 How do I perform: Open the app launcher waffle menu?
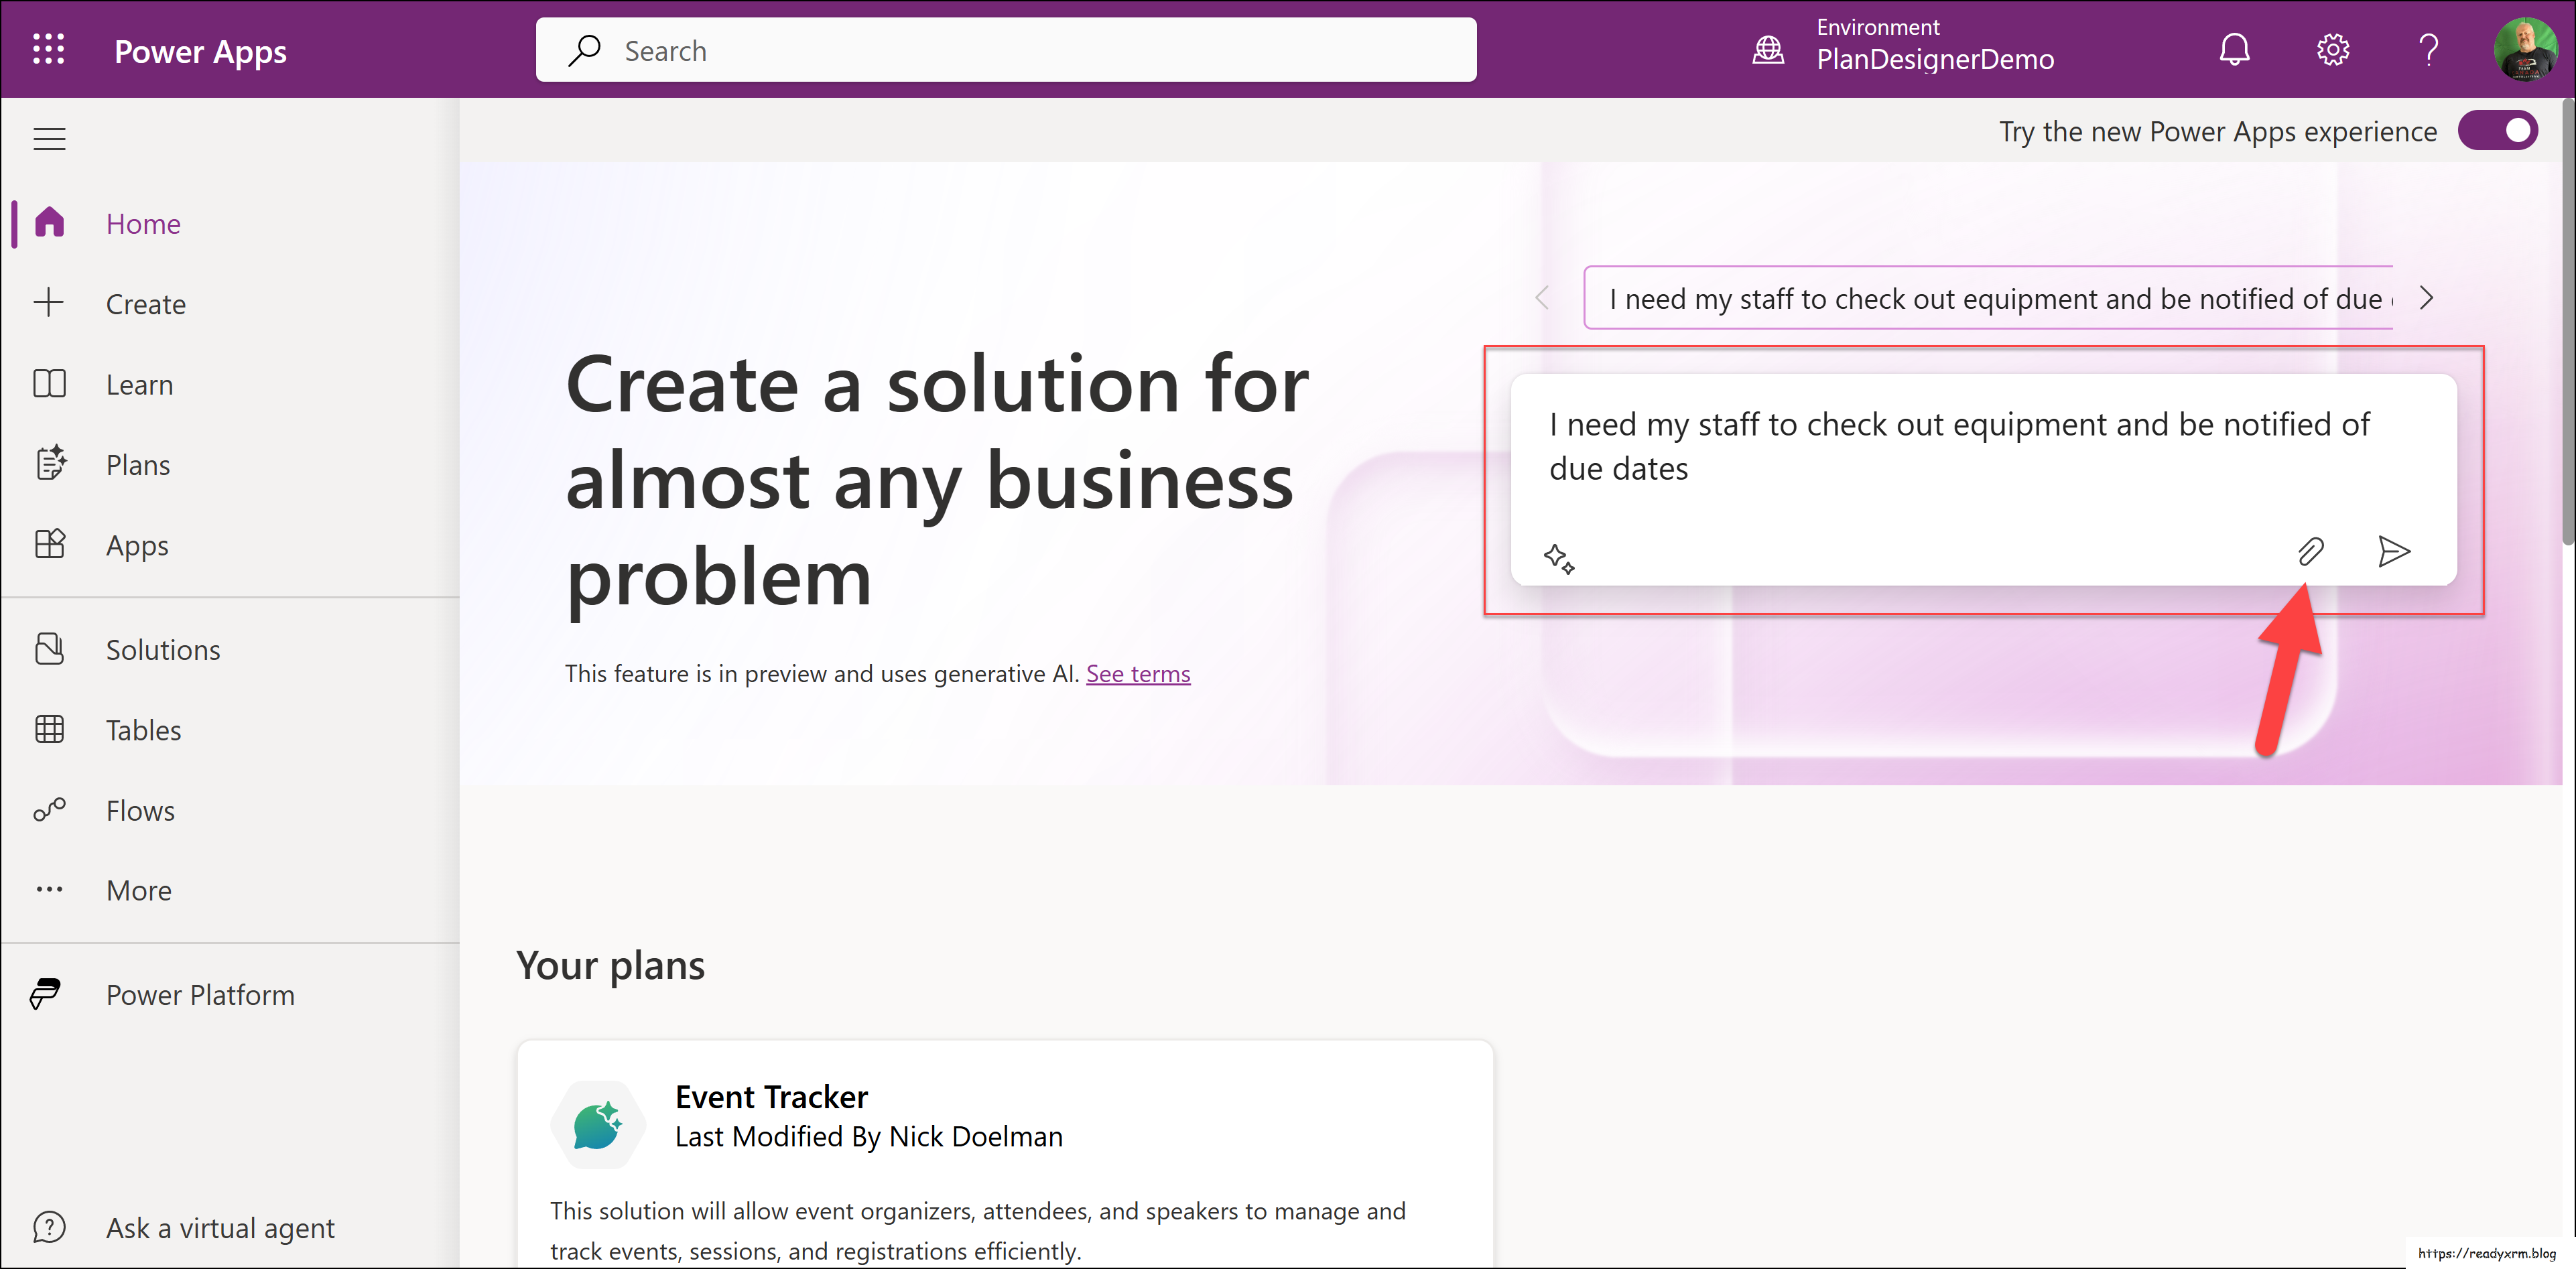[48, 49]
